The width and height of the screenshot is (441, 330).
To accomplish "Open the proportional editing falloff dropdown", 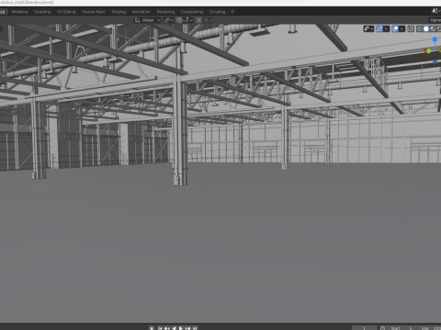I will click(208, 20).
